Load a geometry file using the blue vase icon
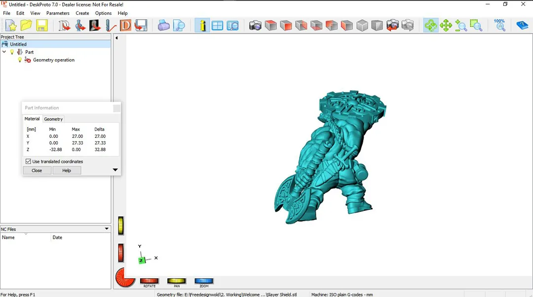533x297 pixels. (80, 26)
